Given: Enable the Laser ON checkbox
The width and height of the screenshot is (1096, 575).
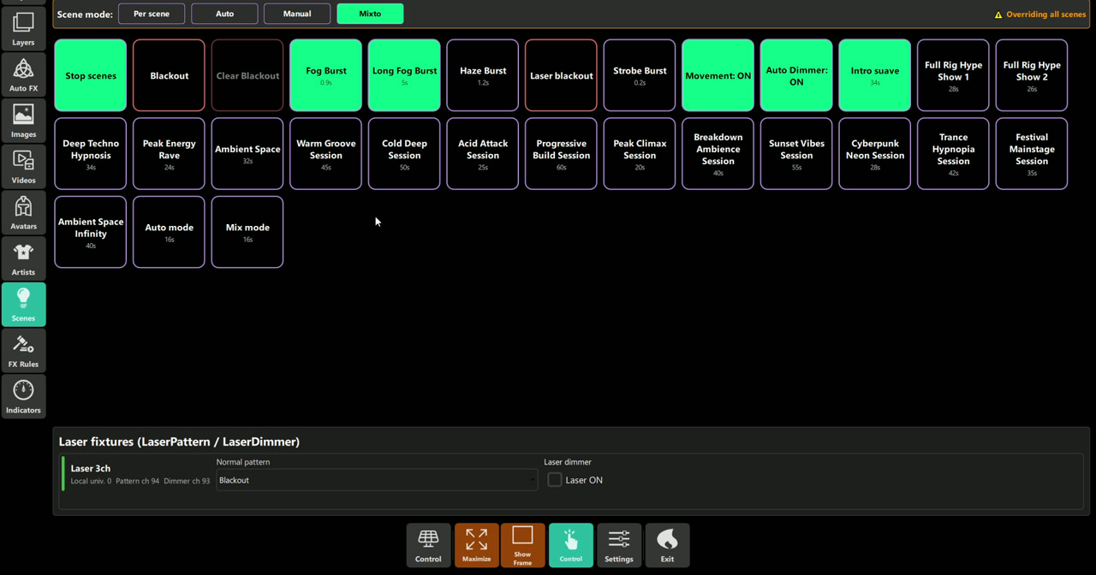Looking at the screenshot, I should [x=555, y=480].
